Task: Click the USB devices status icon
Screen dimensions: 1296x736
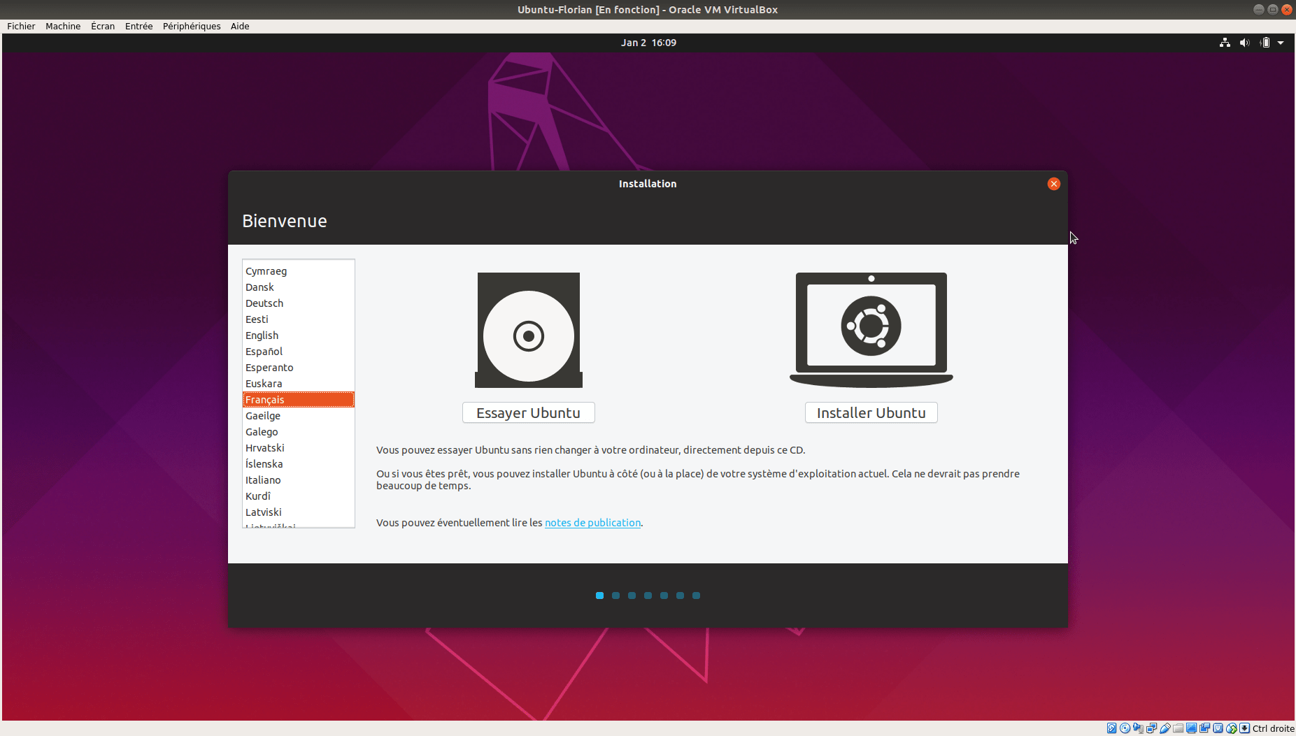Action: click(x=1165, y=728)
